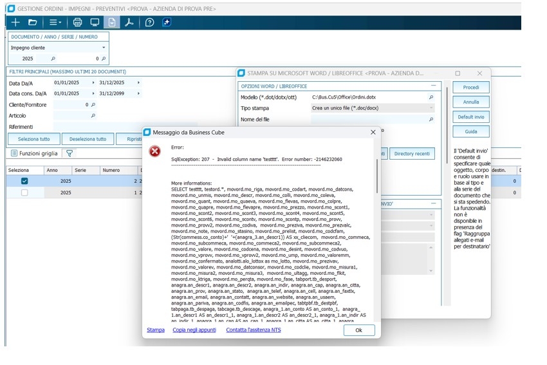Click the Stampa link in error dialog
This screenshot has width=547, height=365.
156,330
